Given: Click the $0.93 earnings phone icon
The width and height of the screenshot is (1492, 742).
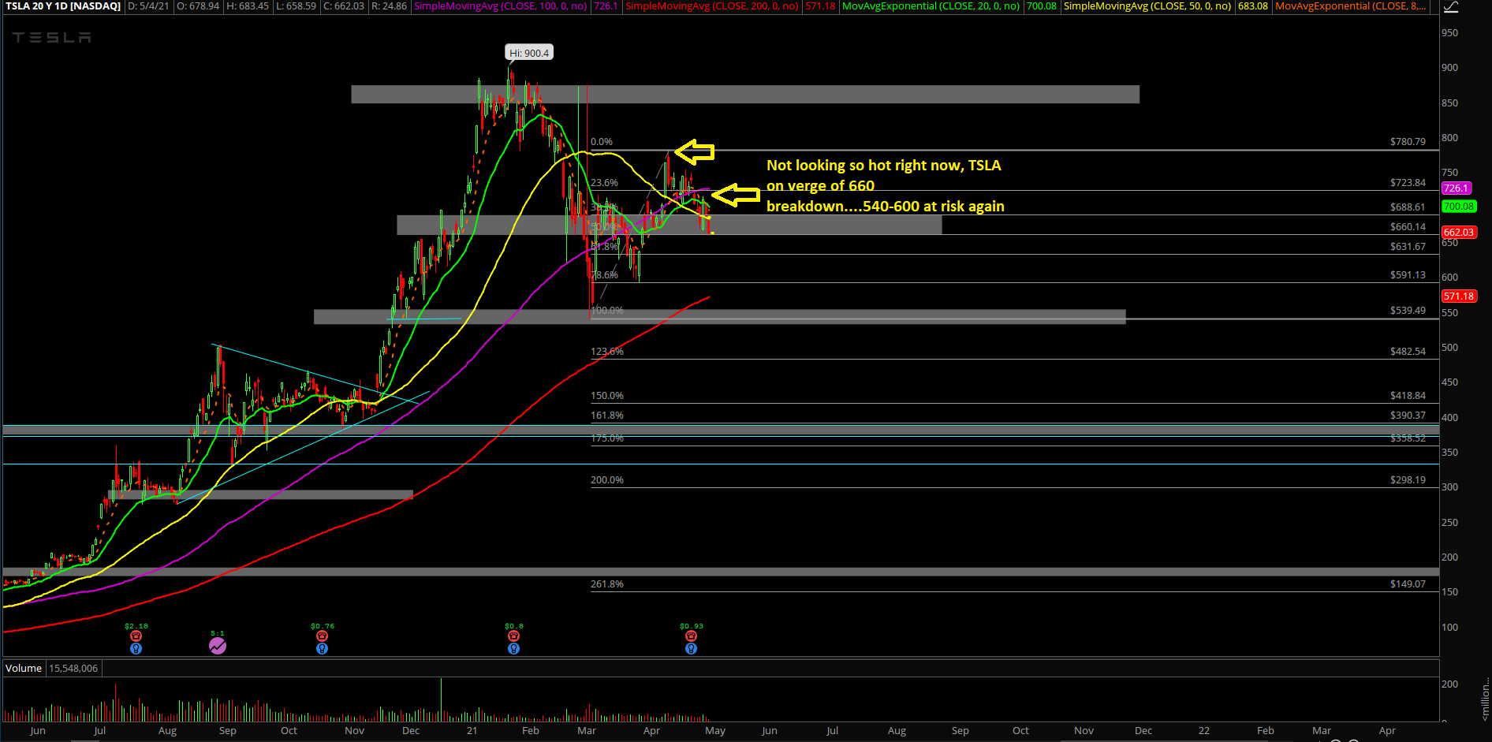Looking at the screenshot, I should 691,636.
